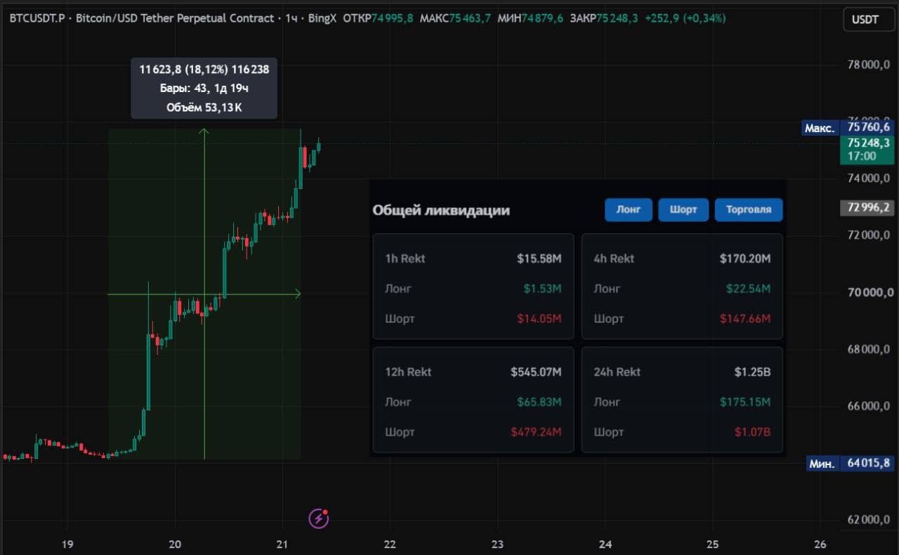899x555 pixels.
Task: Click the purple lightning bolt event icon
Action: point(319,518)
